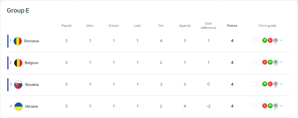The height and width of the screenshot is (118, 298).
Task: Click the Points column header
Action: click(232, 26)
